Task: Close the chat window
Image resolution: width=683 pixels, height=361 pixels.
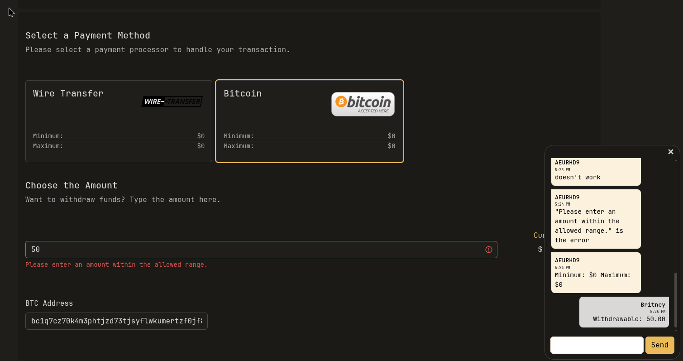Action: 671,152
